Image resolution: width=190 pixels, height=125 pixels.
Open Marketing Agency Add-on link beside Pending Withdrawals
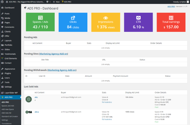[x=62, y=70]
